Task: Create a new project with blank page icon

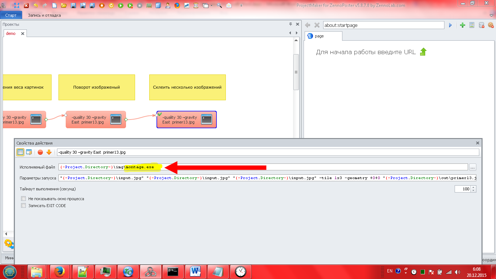Action: 54,5
